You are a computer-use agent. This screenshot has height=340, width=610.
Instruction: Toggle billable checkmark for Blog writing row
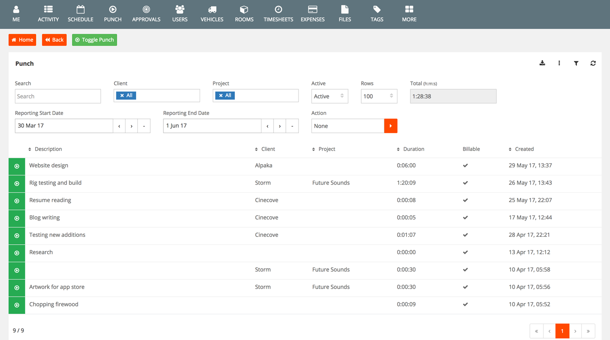465,218
